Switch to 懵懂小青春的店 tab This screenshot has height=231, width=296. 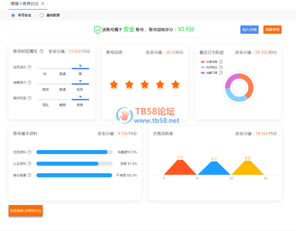click(25, 4)
